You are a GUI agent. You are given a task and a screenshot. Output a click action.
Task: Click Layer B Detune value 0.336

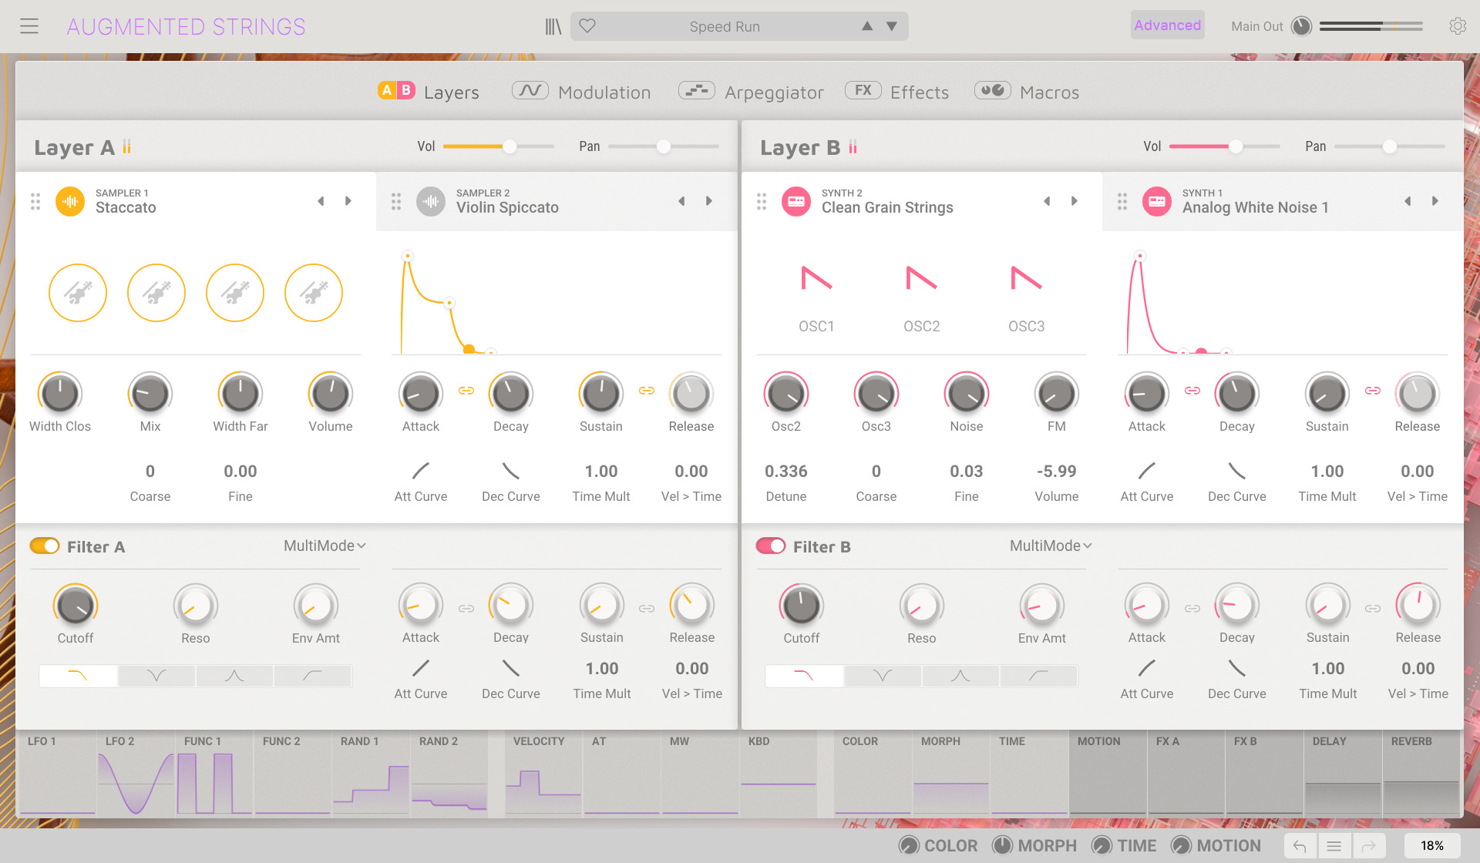[785, 471]
